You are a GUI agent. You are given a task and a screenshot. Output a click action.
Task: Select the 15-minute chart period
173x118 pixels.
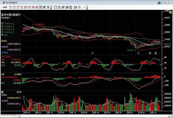click(29, 8)
